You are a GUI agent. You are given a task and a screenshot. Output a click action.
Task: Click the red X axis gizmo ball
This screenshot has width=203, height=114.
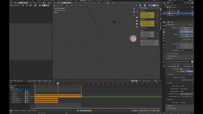pos(137,12)
